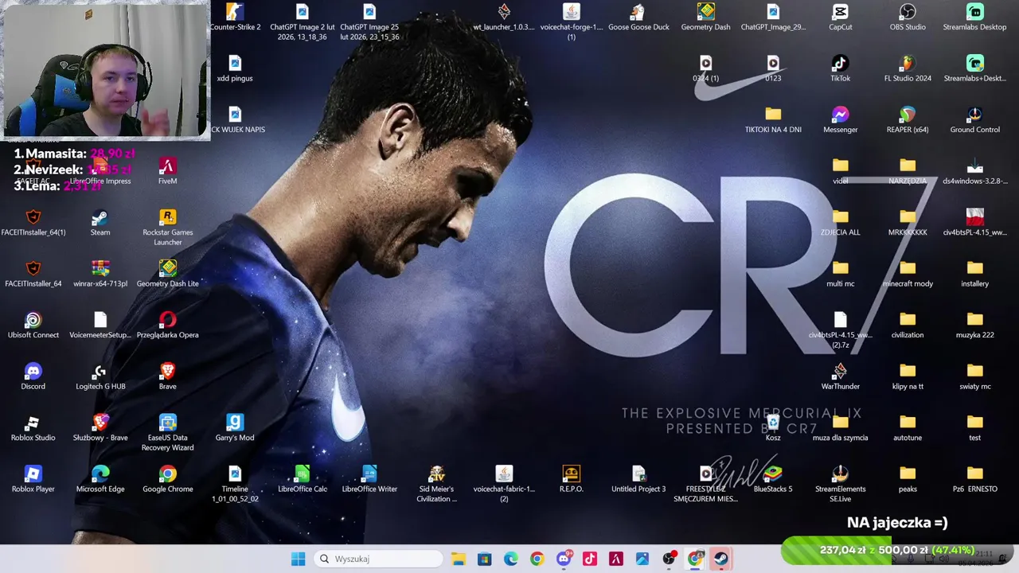Select the OBS Studio desktop icon
Image resolution: width=1019 pixels, height=573 pixels.
click(x=908, y=17)
